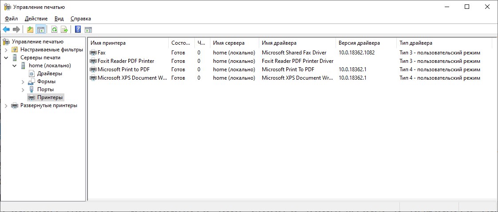Click version 10.0.18362.1082 cell

click(357, 53)
